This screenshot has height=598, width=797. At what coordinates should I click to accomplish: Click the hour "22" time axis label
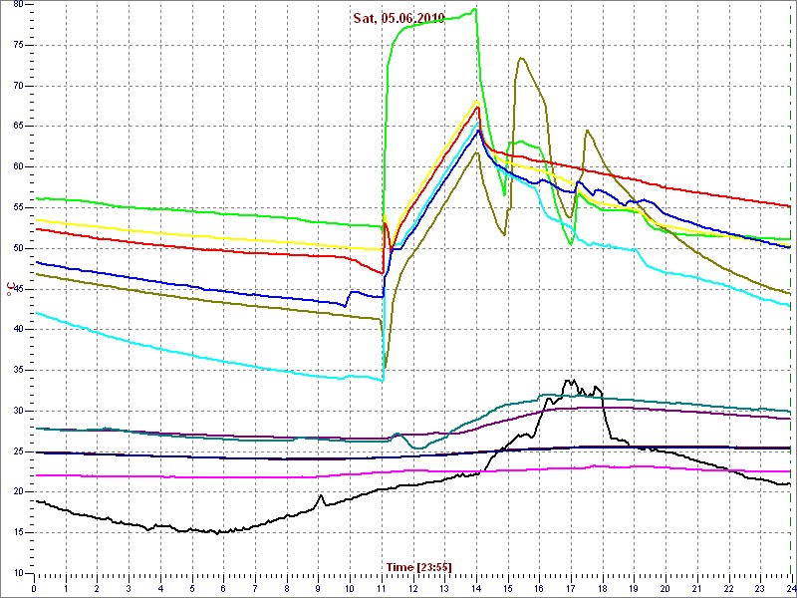pos(728,588)
